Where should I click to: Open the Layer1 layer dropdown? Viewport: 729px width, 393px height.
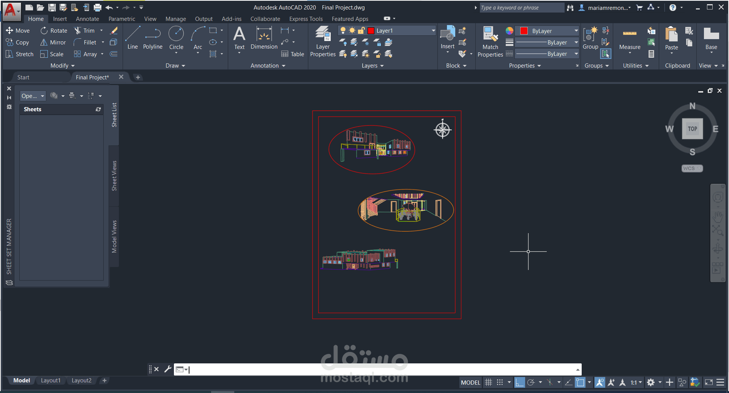click(x=433, y=31)
